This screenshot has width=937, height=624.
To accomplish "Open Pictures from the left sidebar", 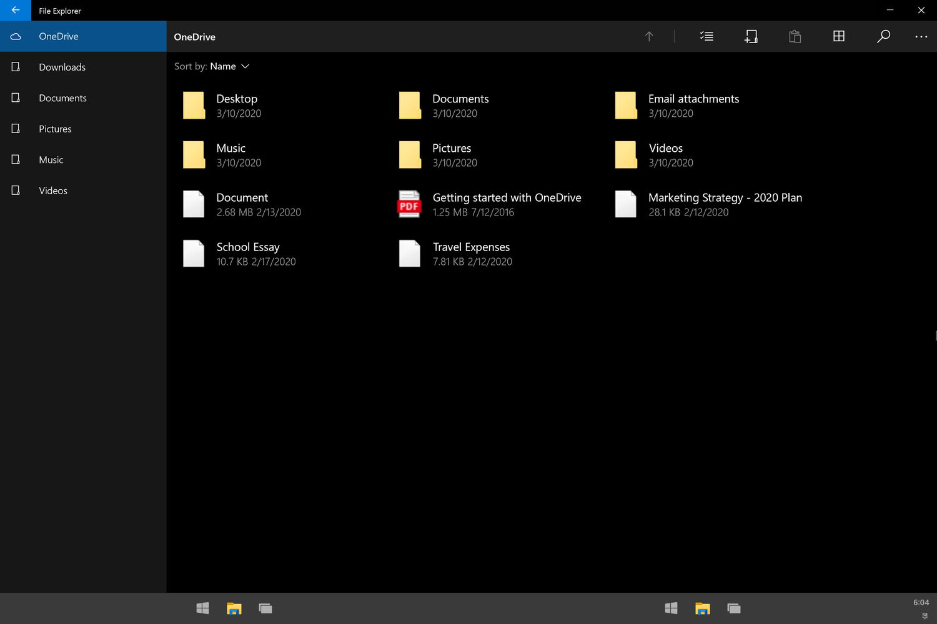I will [x=55, y=129].
